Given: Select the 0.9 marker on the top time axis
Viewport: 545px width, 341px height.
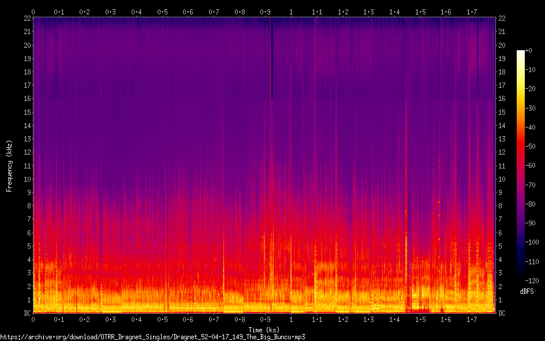Looking at the screenshot, I should click(x=265, y=12).
